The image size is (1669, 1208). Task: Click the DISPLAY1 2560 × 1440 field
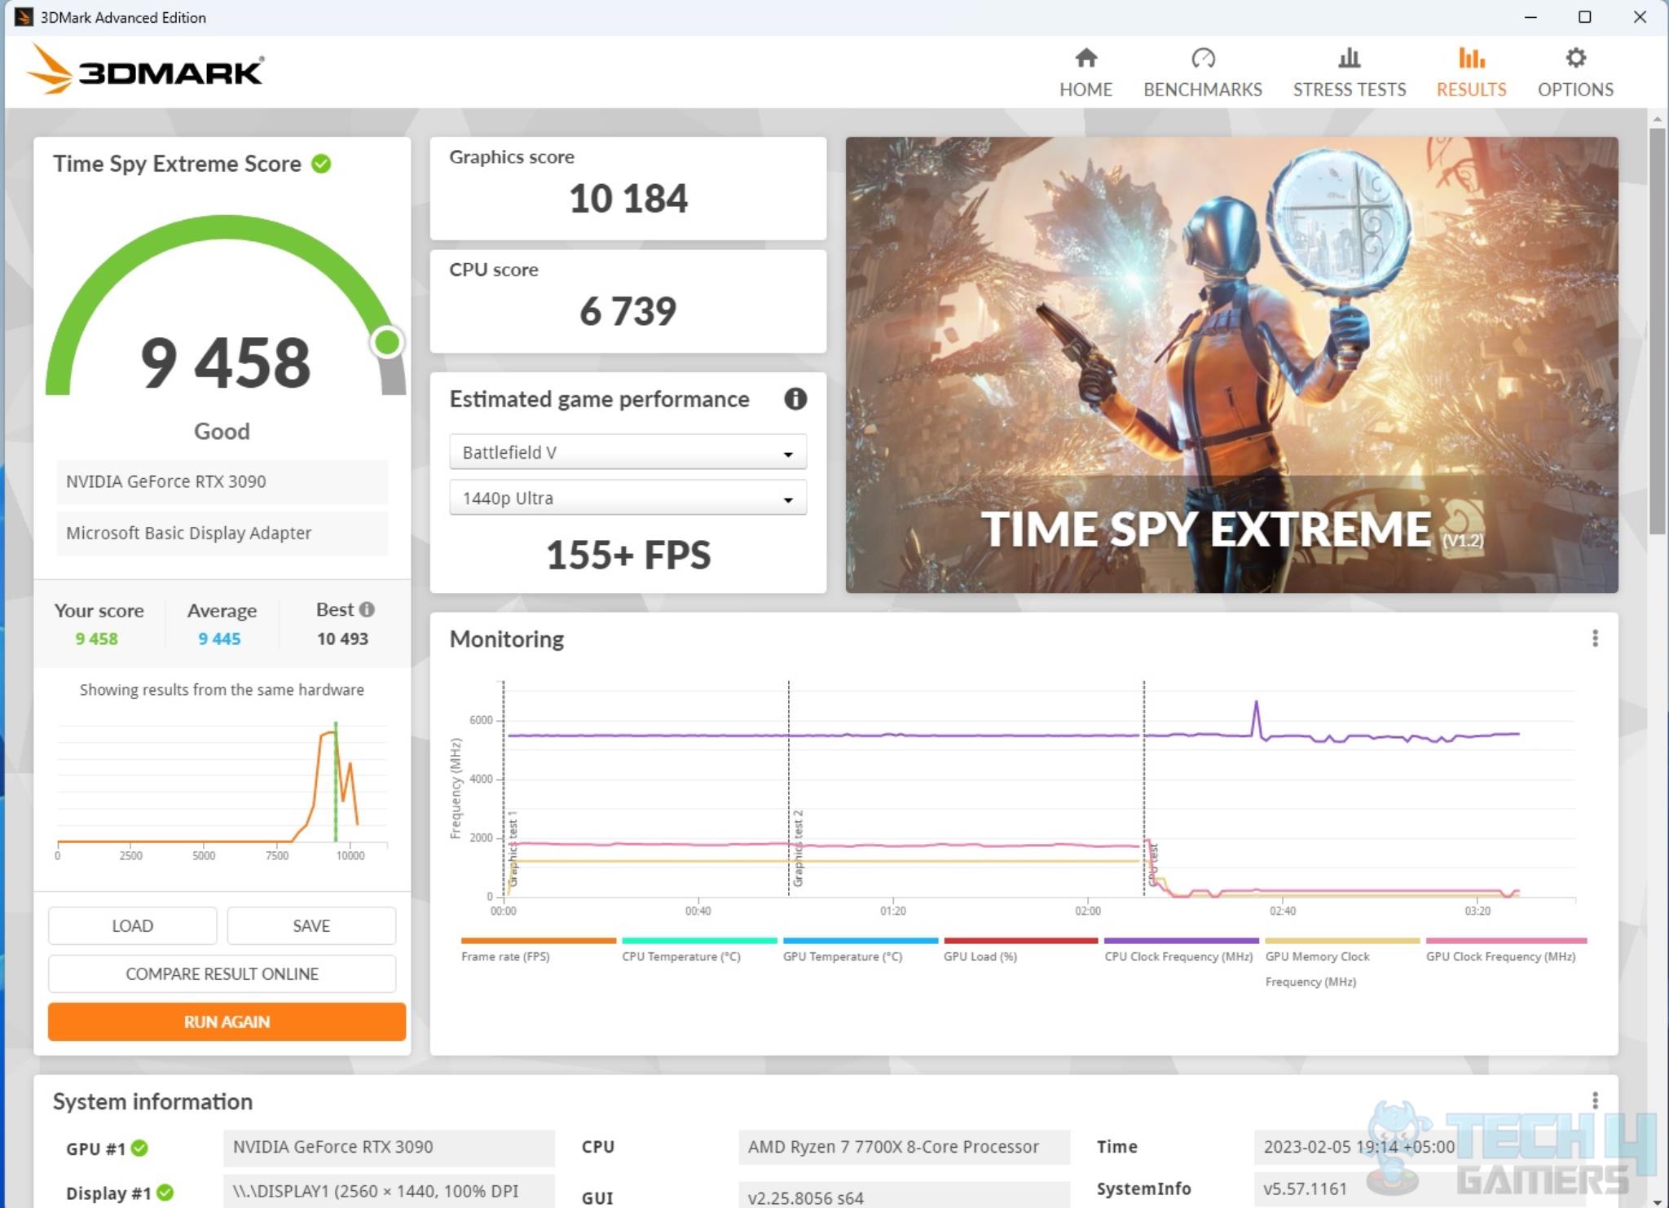point(389,1191)
